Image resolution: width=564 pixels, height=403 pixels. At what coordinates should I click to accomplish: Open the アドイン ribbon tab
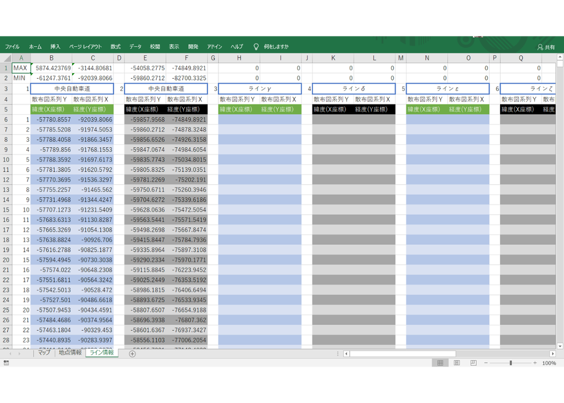pyautogui.click(x=214, y=47)
